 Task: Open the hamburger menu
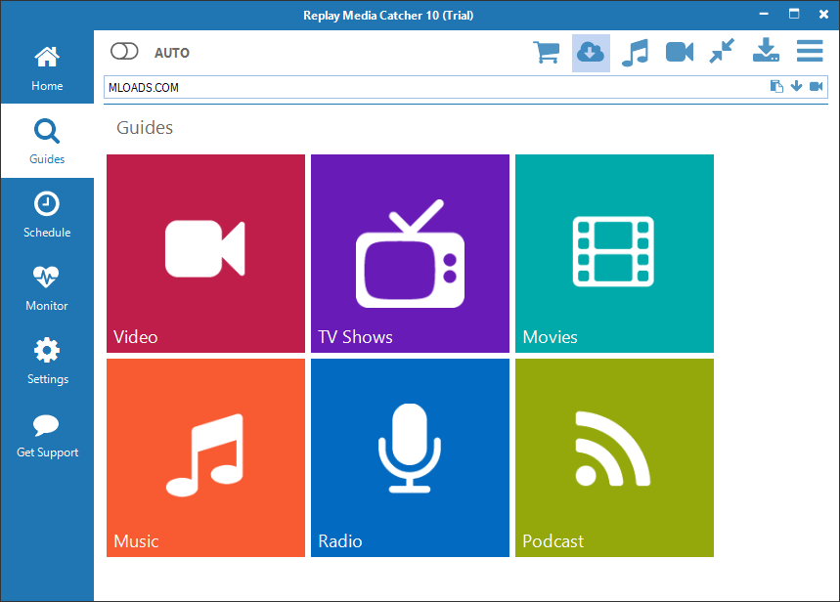[x=810, y=51]
